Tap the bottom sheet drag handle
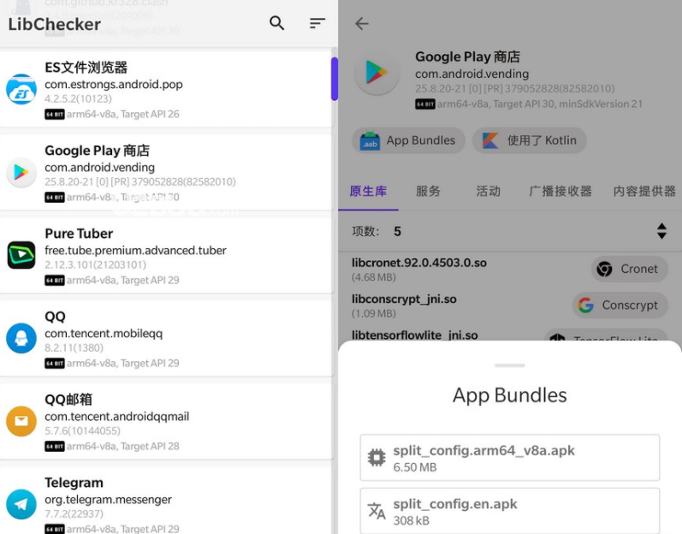 coord(510,365)
